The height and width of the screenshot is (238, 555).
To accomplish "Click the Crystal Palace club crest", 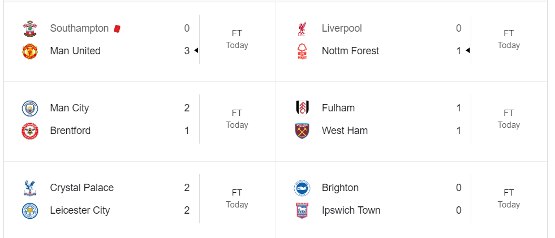I will (29, 188).
